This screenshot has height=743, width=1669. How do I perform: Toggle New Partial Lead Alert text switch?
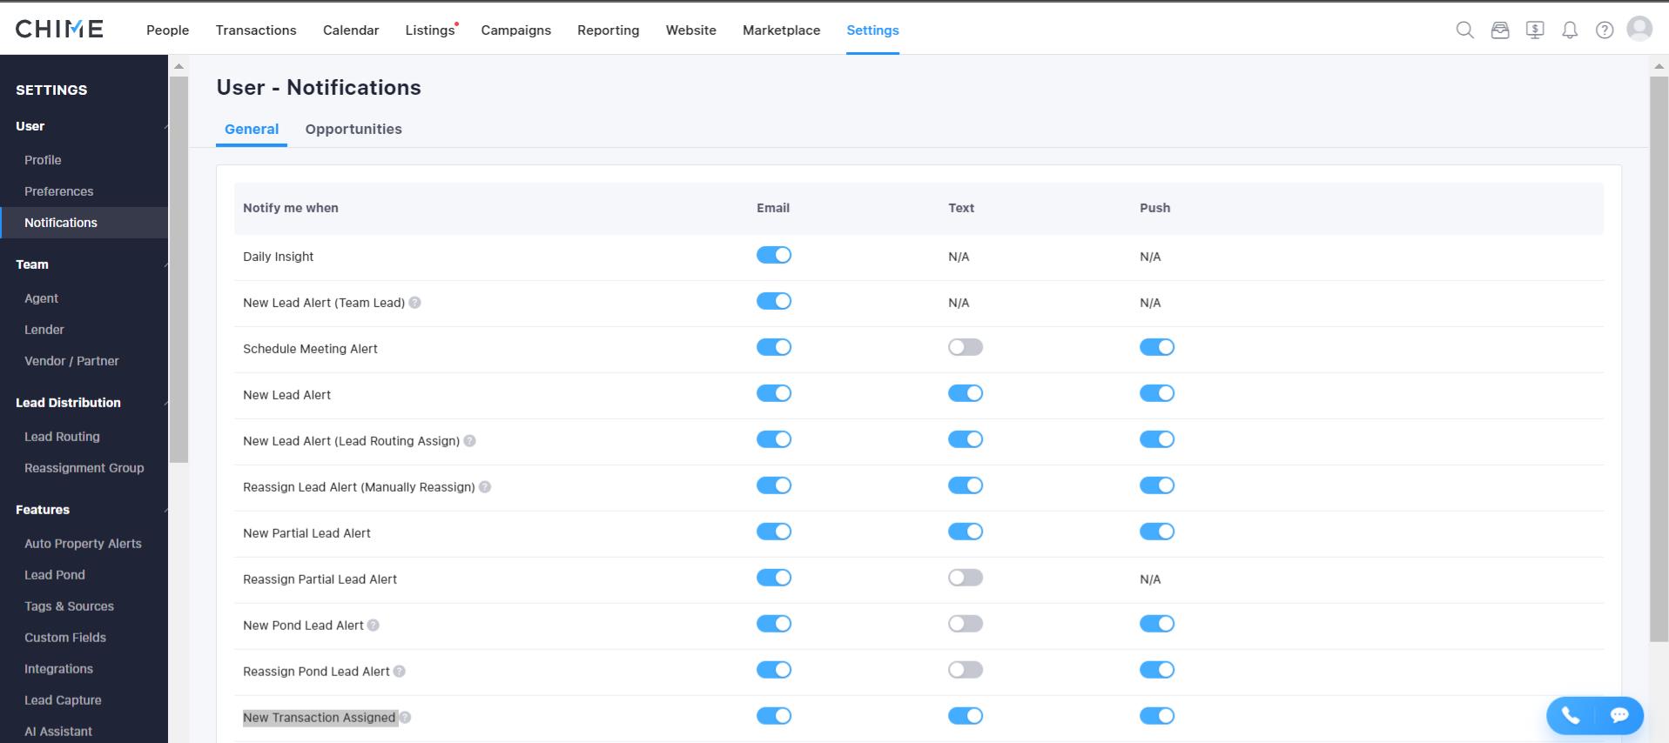965,532
